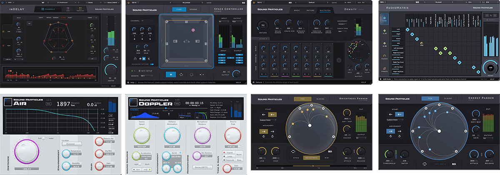Click the LFE row orange connection node in AudioMatrix

[421, 43]
